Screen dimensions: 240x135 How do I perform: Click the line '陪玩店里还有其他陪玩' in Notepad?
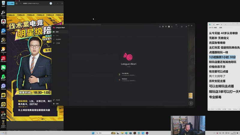click(223, 62)
